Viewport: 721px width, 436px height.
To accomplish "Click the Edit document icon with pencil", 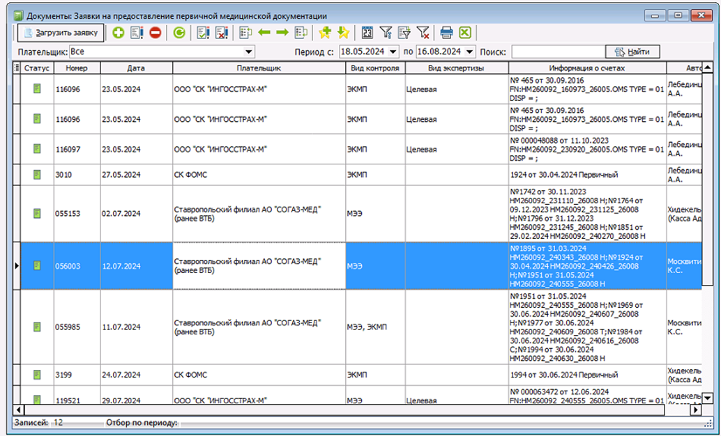I will pos(137,33).
